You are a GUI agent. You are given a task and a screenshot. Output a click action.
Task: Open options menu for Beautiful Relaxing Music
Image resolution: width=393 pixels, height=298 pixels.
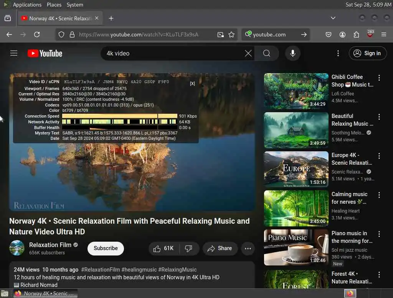pyautogui.click(x=379, y=117)
